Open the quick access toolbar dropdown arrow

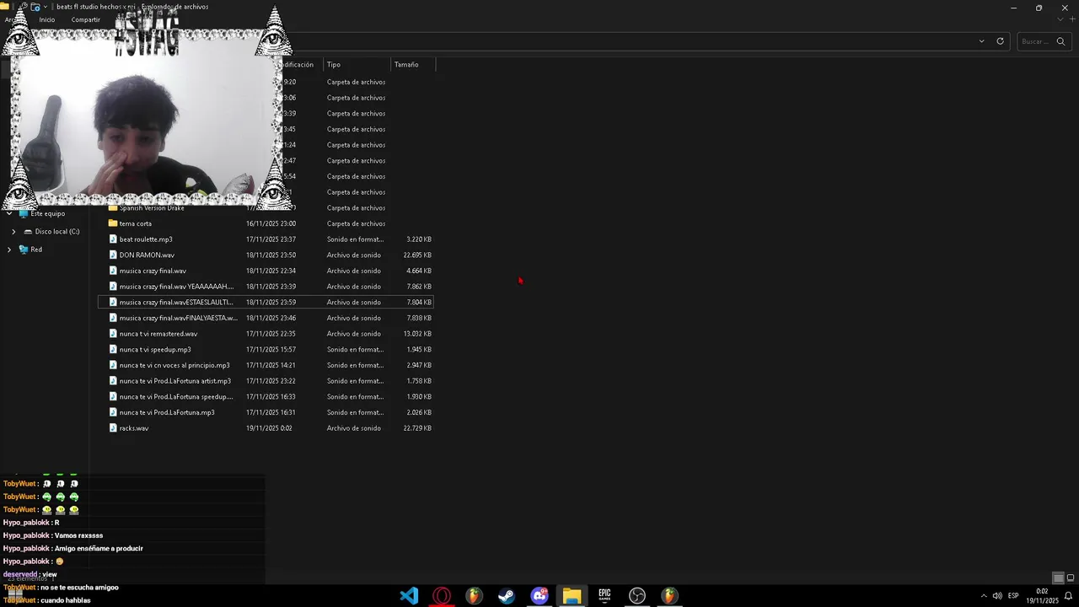(x=46, y=7)
